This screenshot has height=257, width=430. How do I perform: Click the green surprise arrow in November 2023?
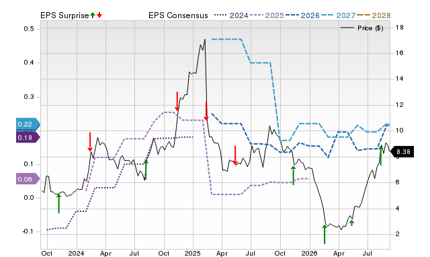(x=58, y=203)
